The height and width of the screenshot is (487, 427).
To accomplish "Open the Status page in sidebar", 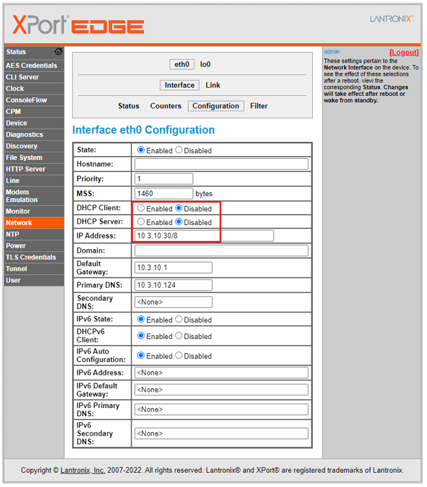I will [x=16, y=52].
